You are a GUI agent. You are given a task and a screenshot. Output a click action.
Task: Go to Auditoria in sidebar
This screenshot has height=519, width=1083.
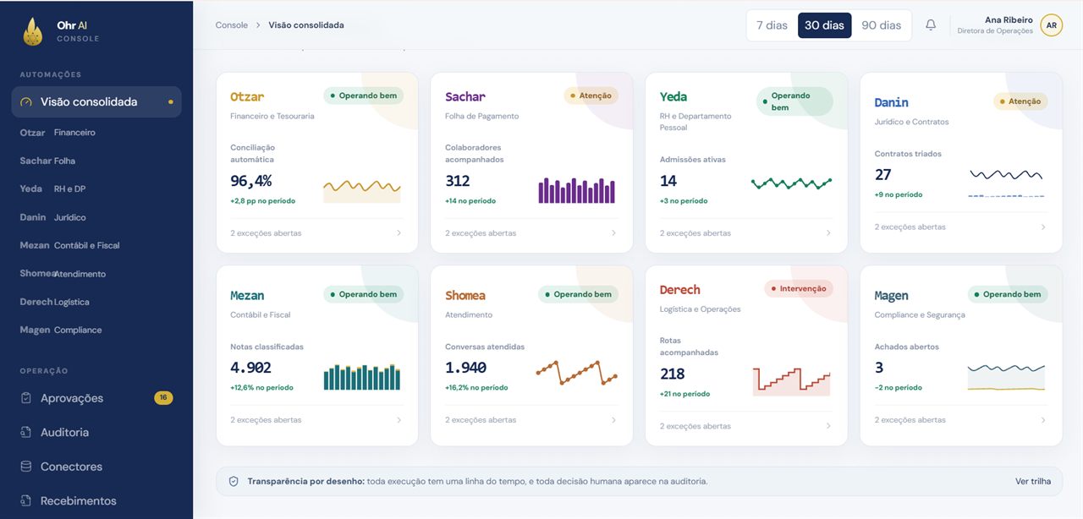[x=96, y=432]
